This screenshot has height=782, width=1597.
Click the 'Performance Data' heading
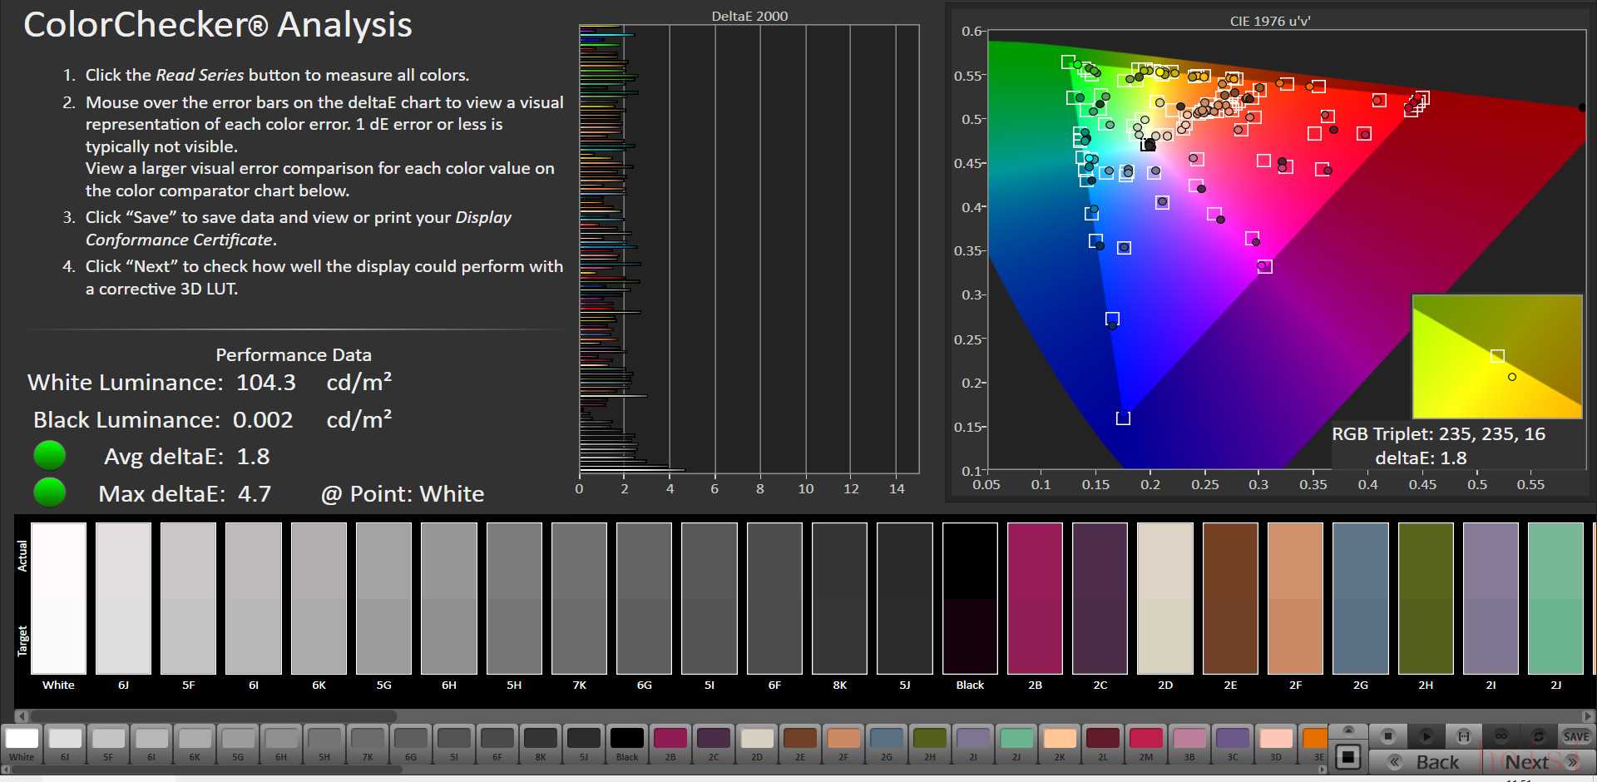coord(294,354)
